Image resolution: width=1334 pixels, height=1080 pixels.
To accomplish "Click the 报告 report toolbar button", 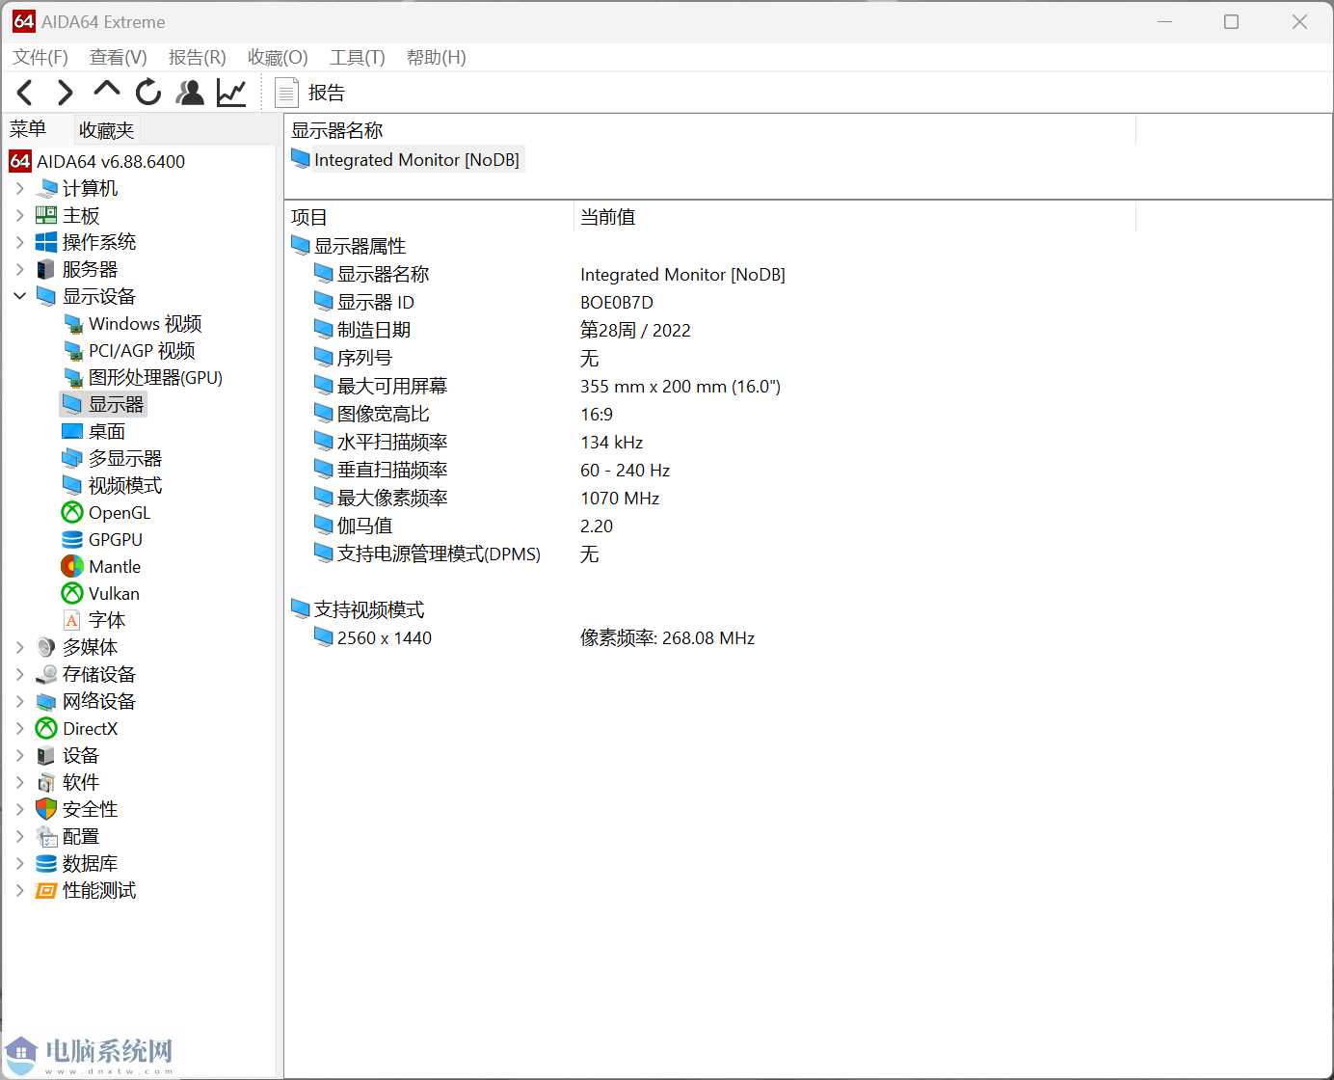I will [310, 93].
